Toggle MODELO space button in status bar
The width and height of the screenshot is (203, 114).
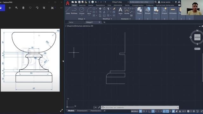click(x=134, y=111)
